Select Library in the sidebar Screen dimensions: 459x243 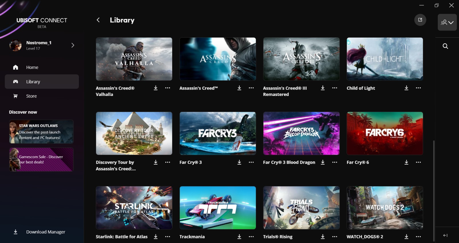point(42,82)
